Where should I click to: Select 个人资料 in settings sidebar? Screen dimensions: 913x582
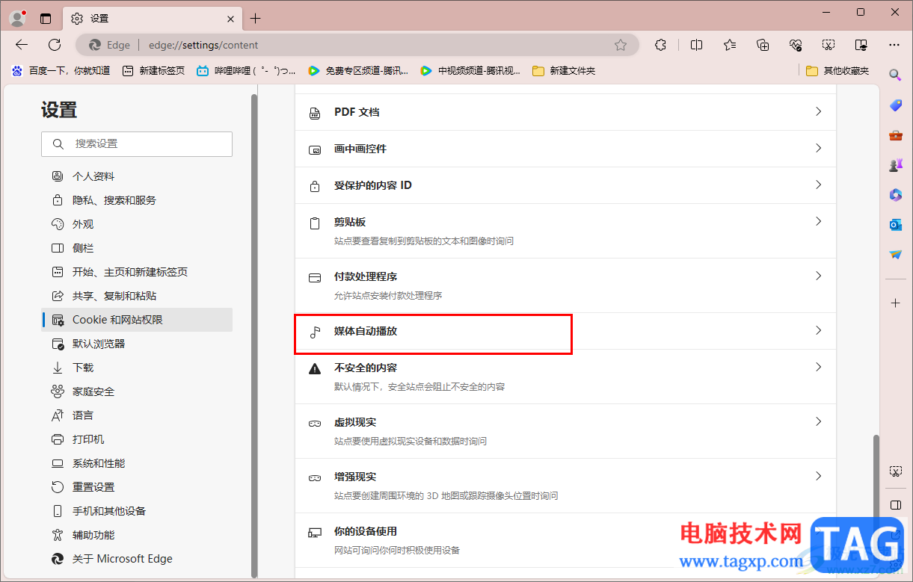[137, 176]
